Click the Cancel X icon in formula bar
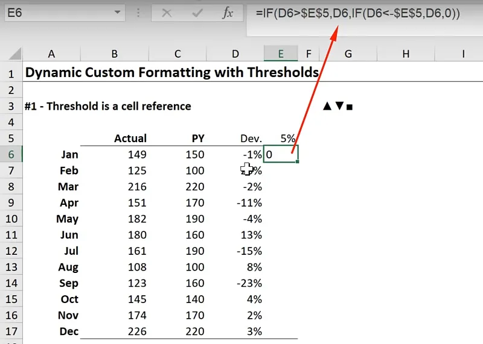Screen dimensions: 483x344 pos(167,13)
